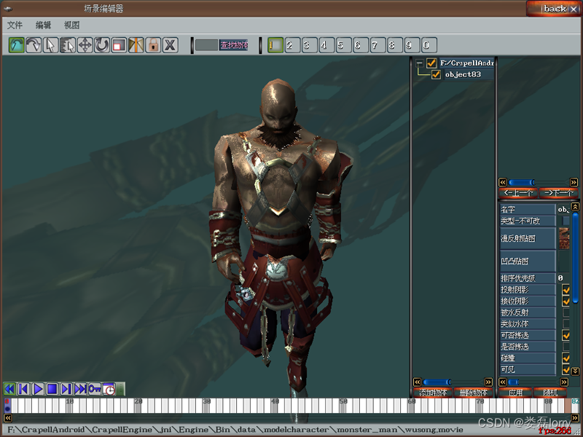Open the 文件 file menu
Screen dimensions: 583x437
[x=15, y=25]
